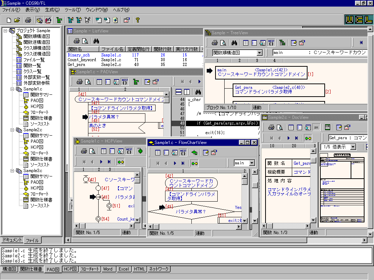Click the print preview icon in TreeView toolbar
Viewport: 374px width, 280px height.
[x=223, y=43]
